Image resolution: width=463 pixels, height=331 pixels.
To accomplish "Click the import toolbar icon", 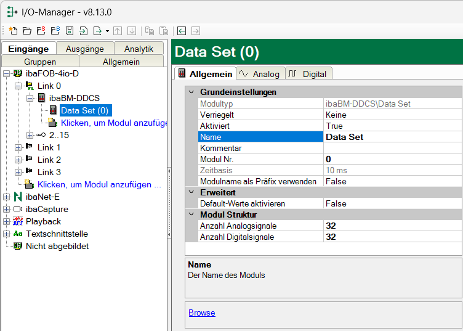I will 83,31.
